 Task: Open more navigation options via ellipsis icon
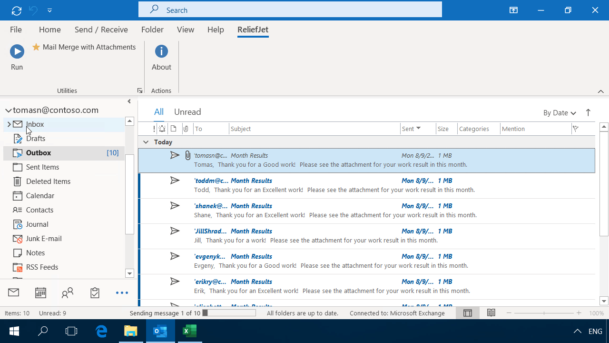point(122,293)
